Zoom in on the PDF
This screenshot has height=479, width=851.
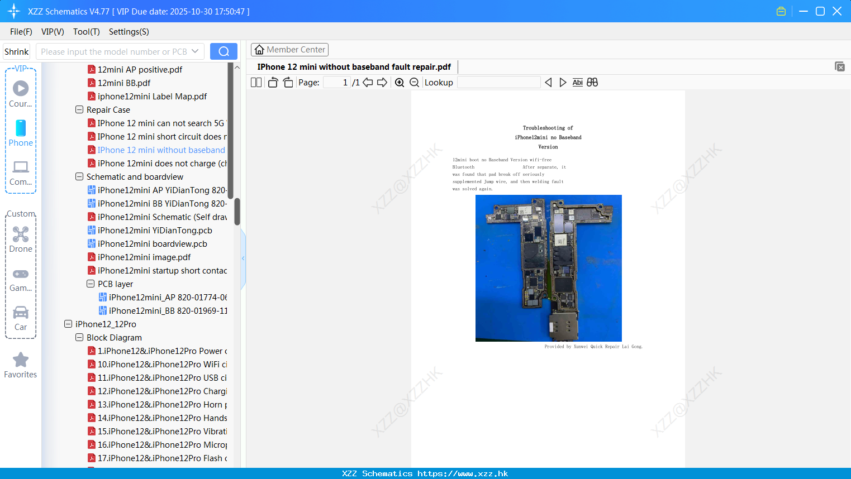tap(400, 82)
